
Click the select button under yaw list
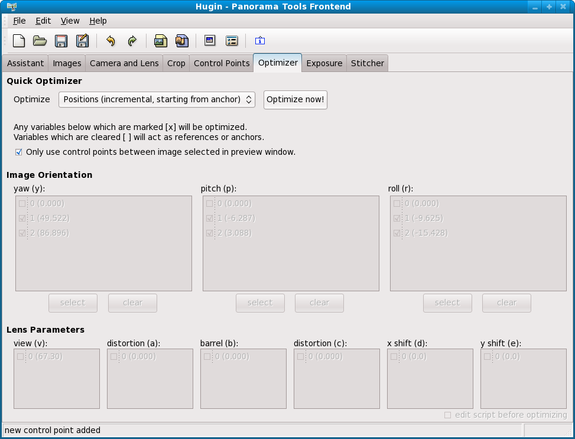point(73,303)
